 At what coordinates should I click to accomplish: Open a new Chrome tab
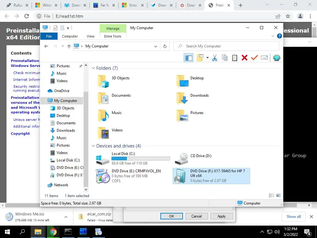pos(240,5)
